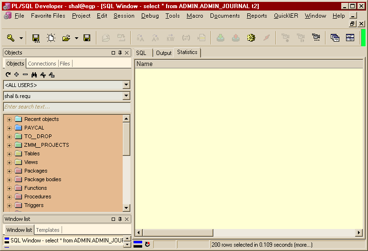The height and width of the screenshot is (251, 368).
Task: Close the Window list panel
Action: (x=127, y=219)
